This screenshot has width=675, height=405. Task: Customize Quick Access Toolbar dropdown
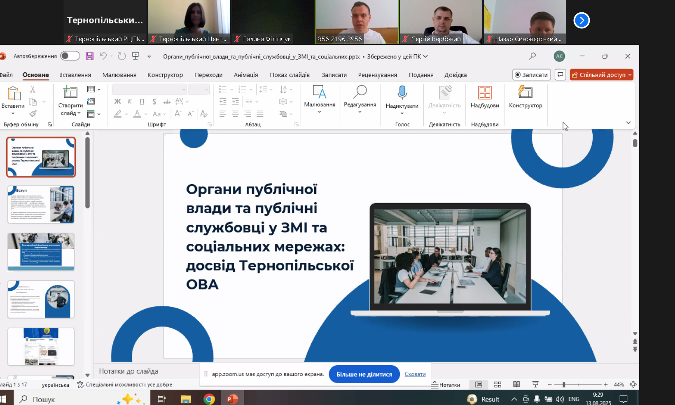pyautogui.click(x=149, y=56)
